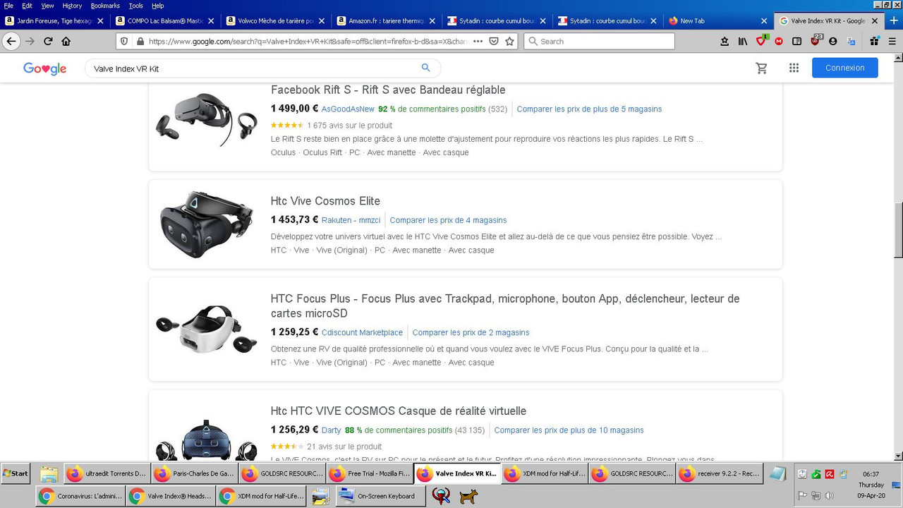The width and height of the screenshot is (903, 508).
Task: Click the Google logo
Action: click(x=44, y=68)
